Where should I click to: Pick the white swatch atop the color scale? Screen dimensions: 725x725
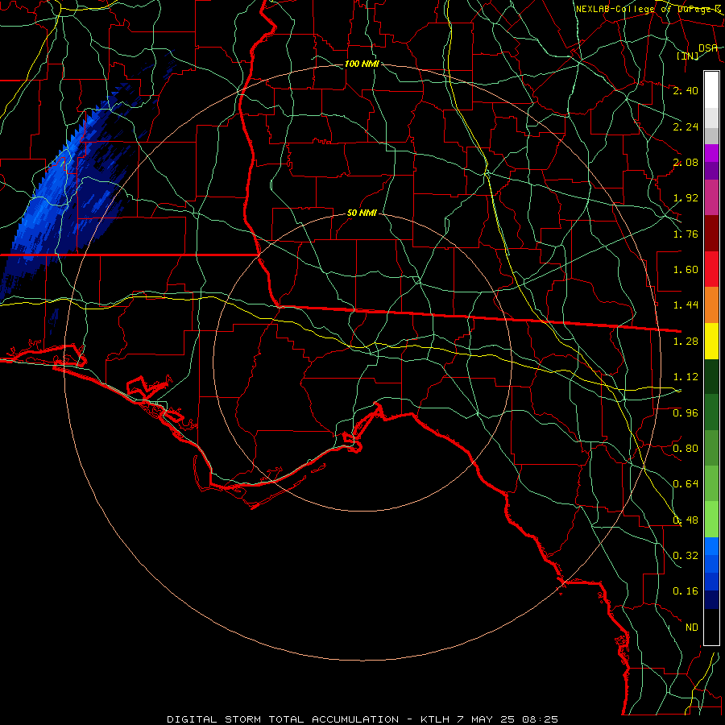click(711, 90)
